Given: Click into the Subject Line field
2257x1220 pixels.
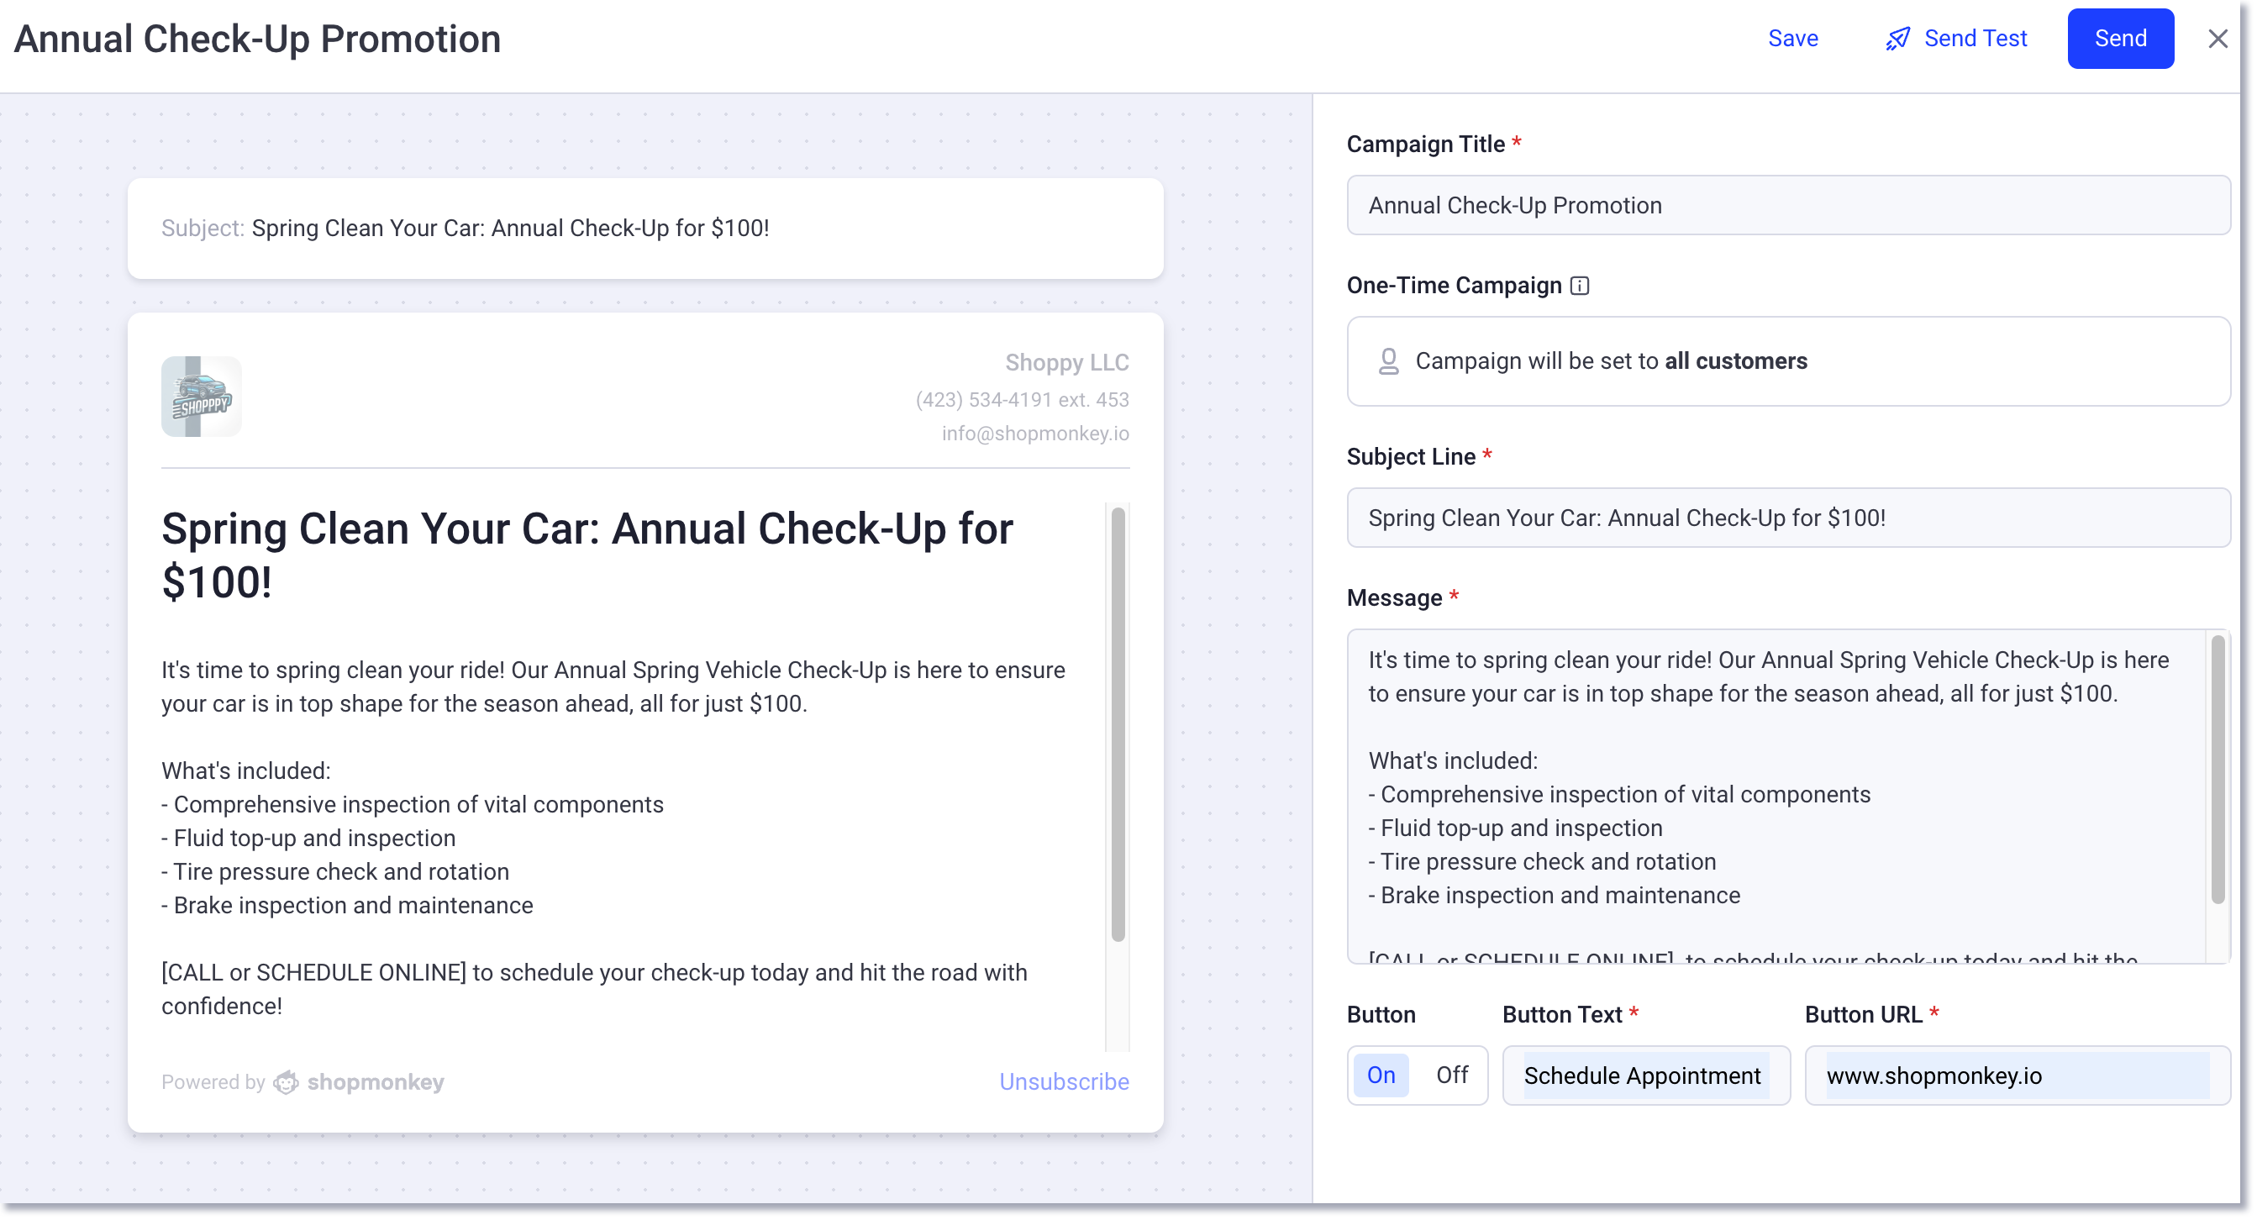Looking at the screenshot, I should coord(1788,518).
